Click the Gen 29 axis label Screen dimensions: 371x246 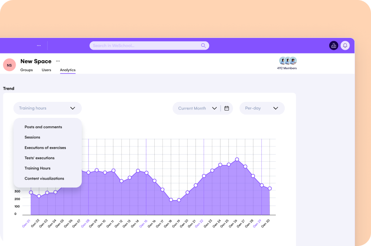click(x=257, y=224)
